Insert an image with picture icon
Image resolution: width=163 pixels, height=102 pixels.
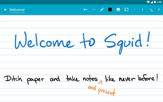tap(118, 10)
